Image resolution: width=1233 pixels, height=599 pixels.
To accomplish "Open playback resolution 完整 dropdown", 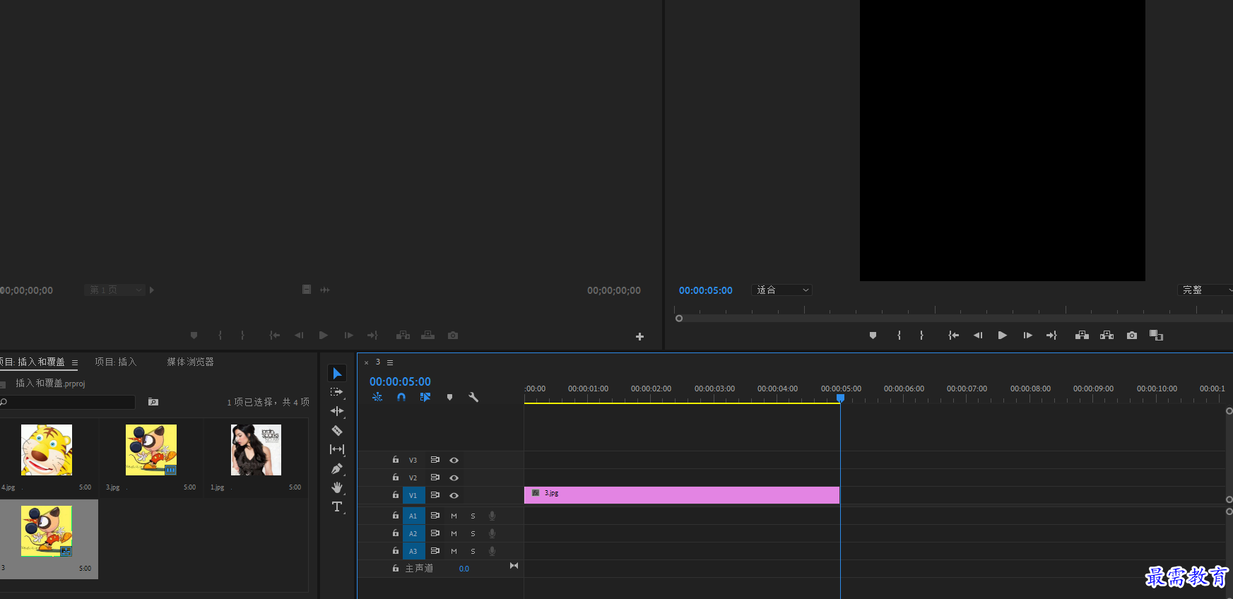I will 1206,290.
